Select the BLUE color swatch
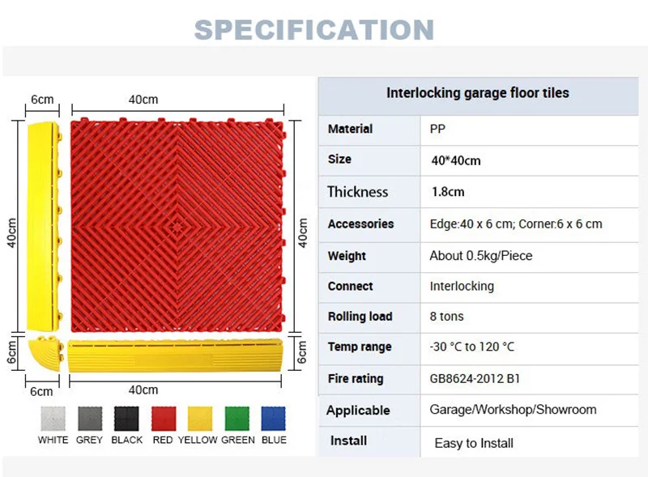This screenshot has height=477, width=648. click(273, 420)
